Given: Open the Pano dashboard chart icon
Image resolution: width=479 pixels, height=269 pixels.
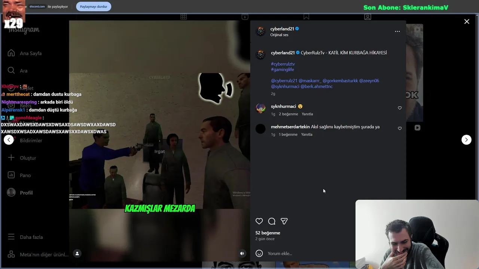Looking at the screenshot, I should 11,175.
